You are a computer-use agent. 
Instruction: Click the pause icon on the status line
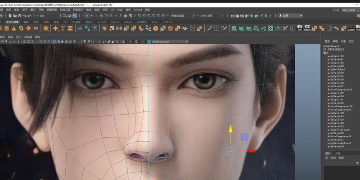point(266,16)
